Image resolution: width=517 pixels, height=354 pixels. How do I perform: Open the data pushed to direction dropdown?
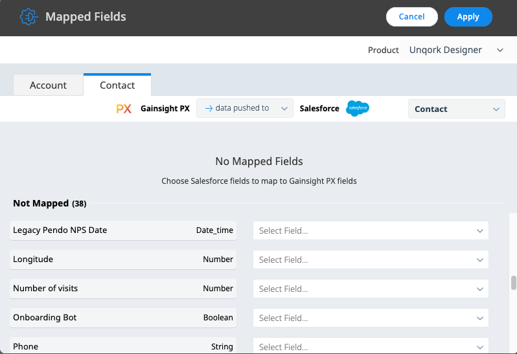pyautogui.click(x=245, y=108)
